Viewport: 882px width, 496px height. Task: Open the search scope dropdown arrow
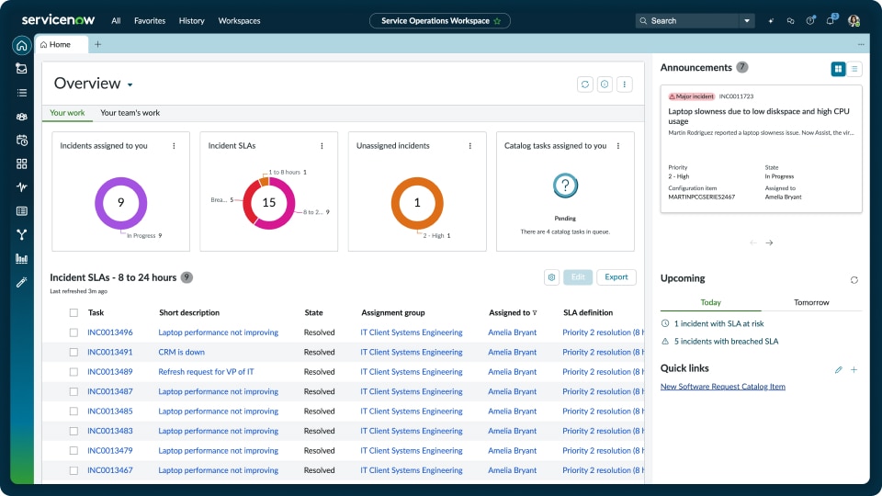(747, 20)
